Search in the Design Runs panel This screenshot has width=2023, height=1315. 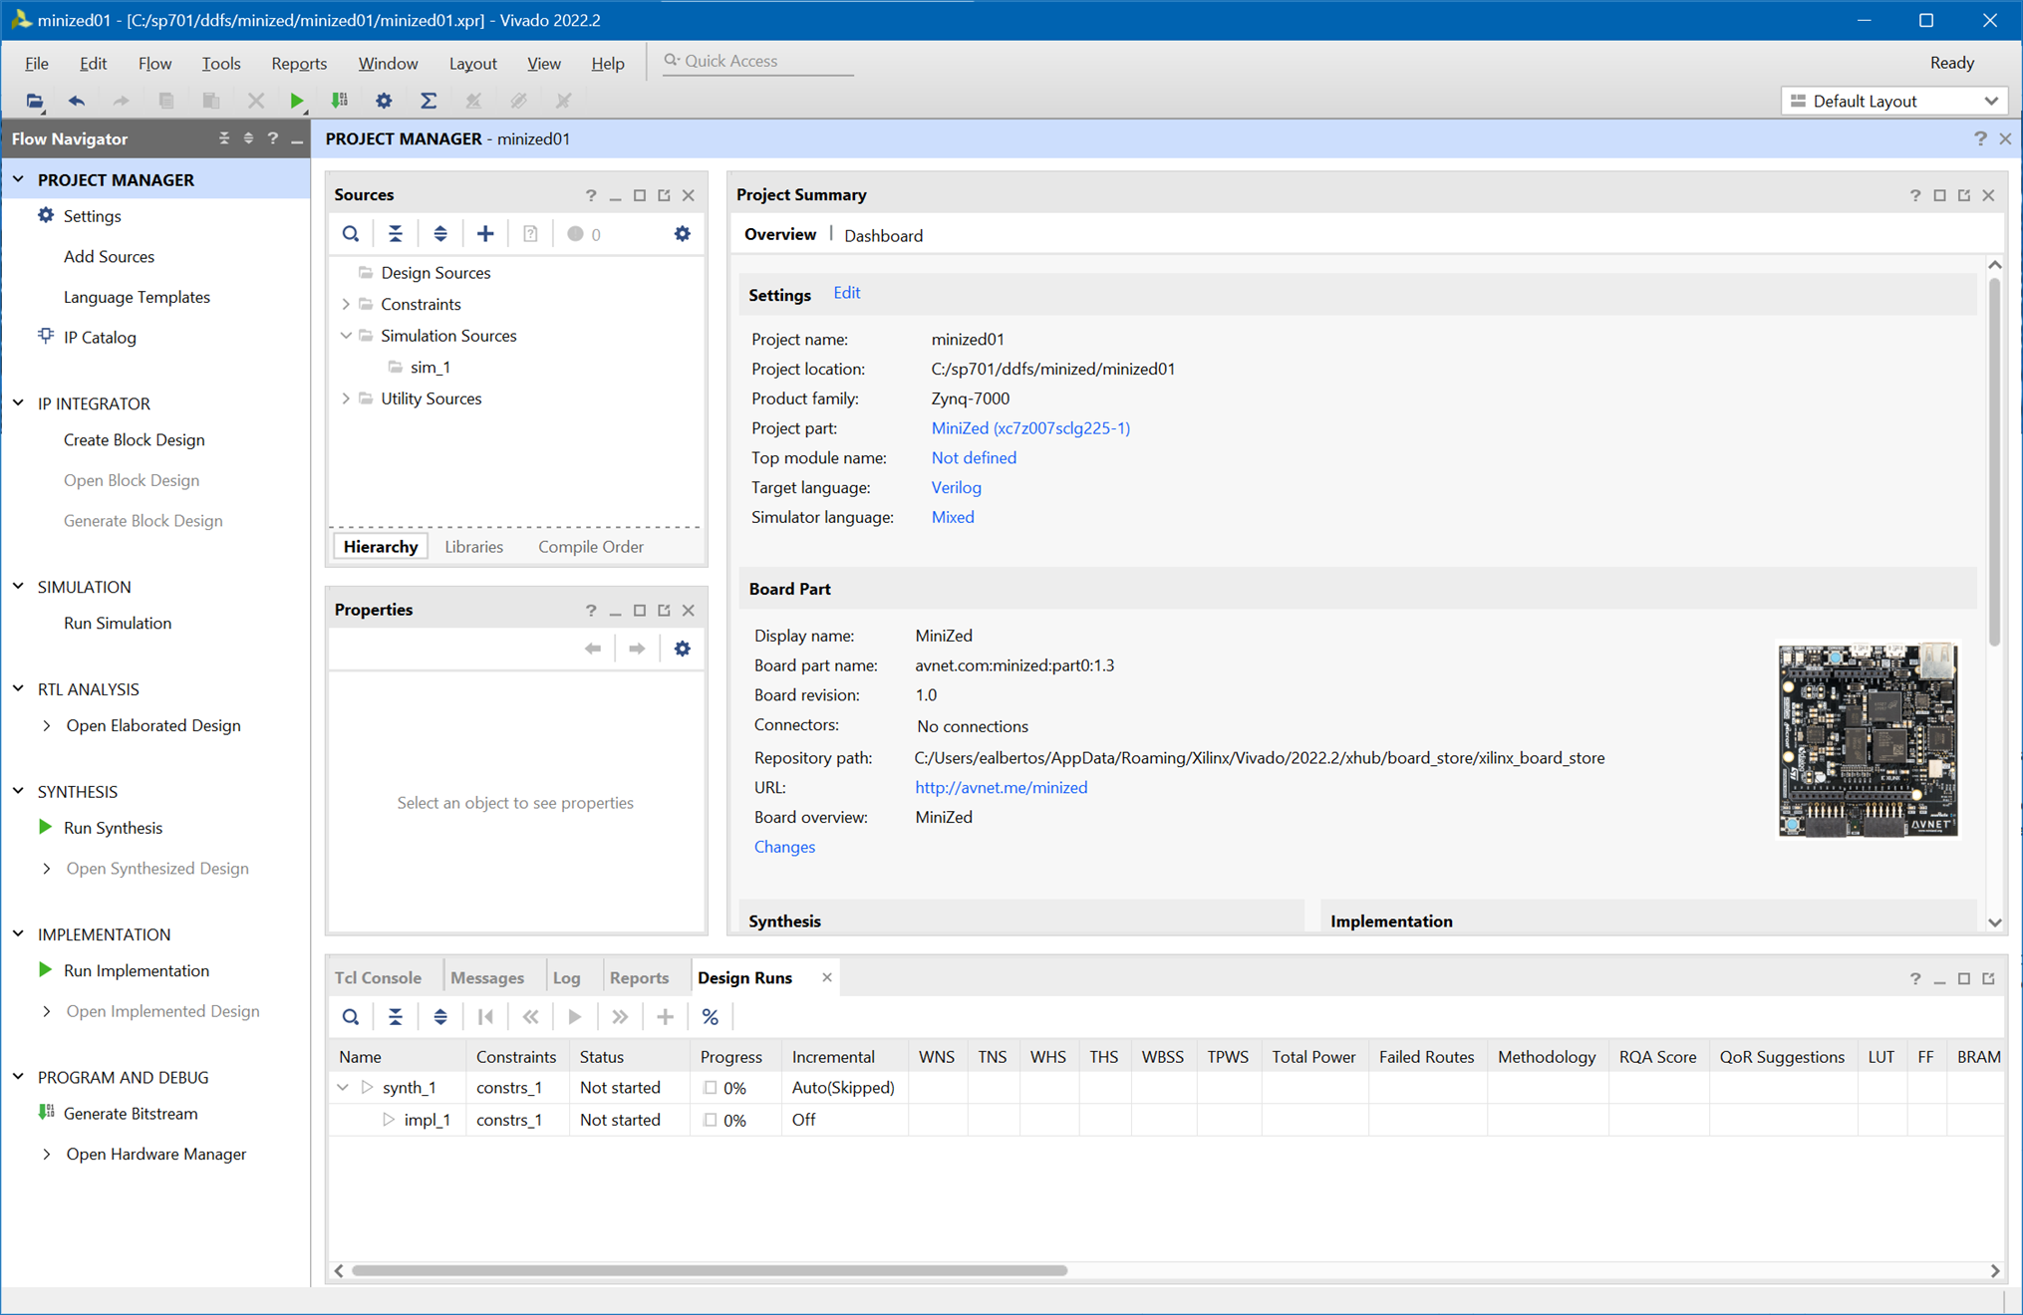[351, 1017]
